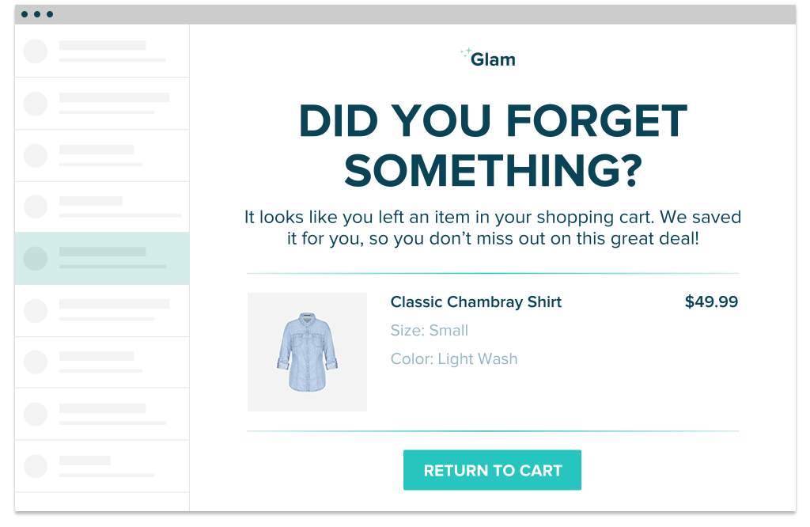Image resolution: width=810 pixels, height=527 pixels.
Task: Click the second email's avatar circle
Action: 36,104
